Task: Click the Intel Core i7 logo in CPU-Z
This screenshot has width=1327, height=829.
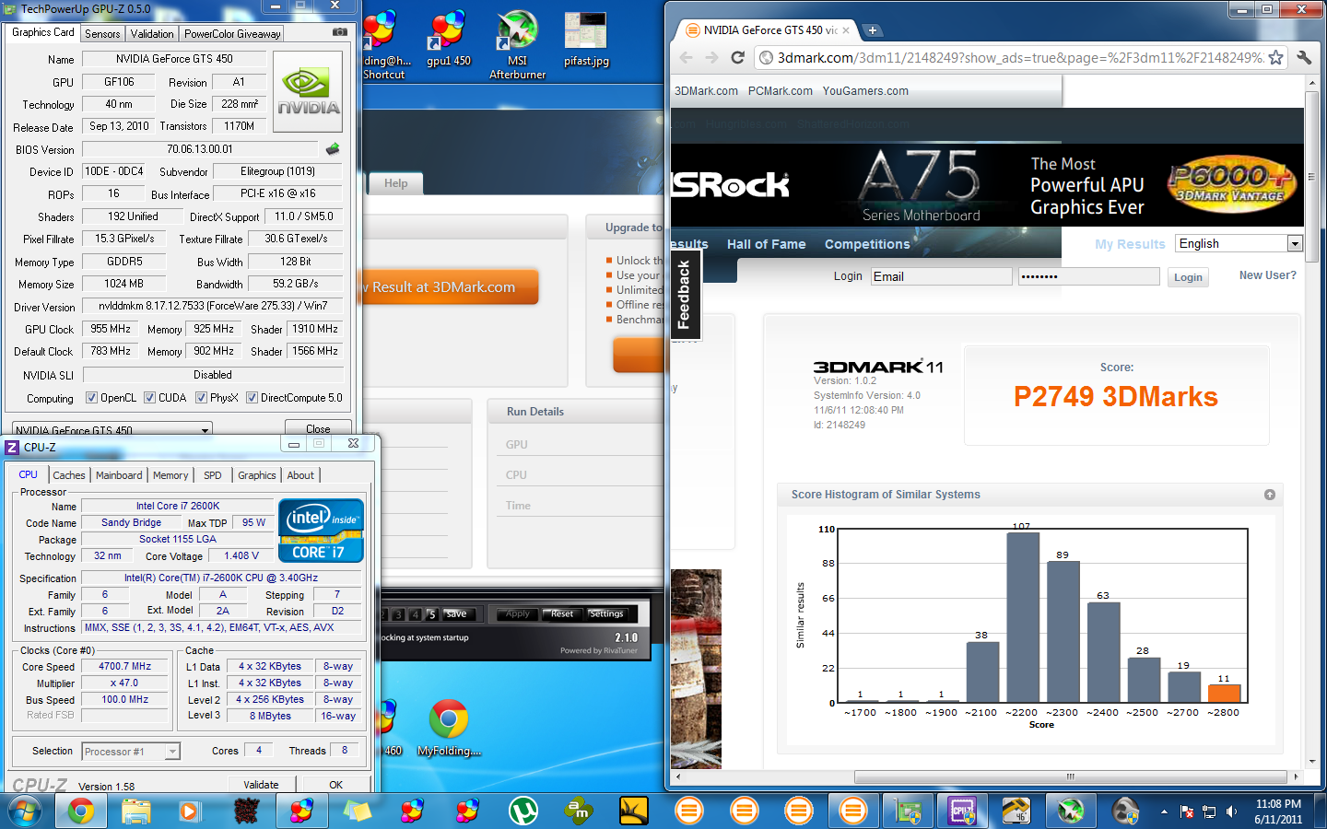Action: (321, 531)
